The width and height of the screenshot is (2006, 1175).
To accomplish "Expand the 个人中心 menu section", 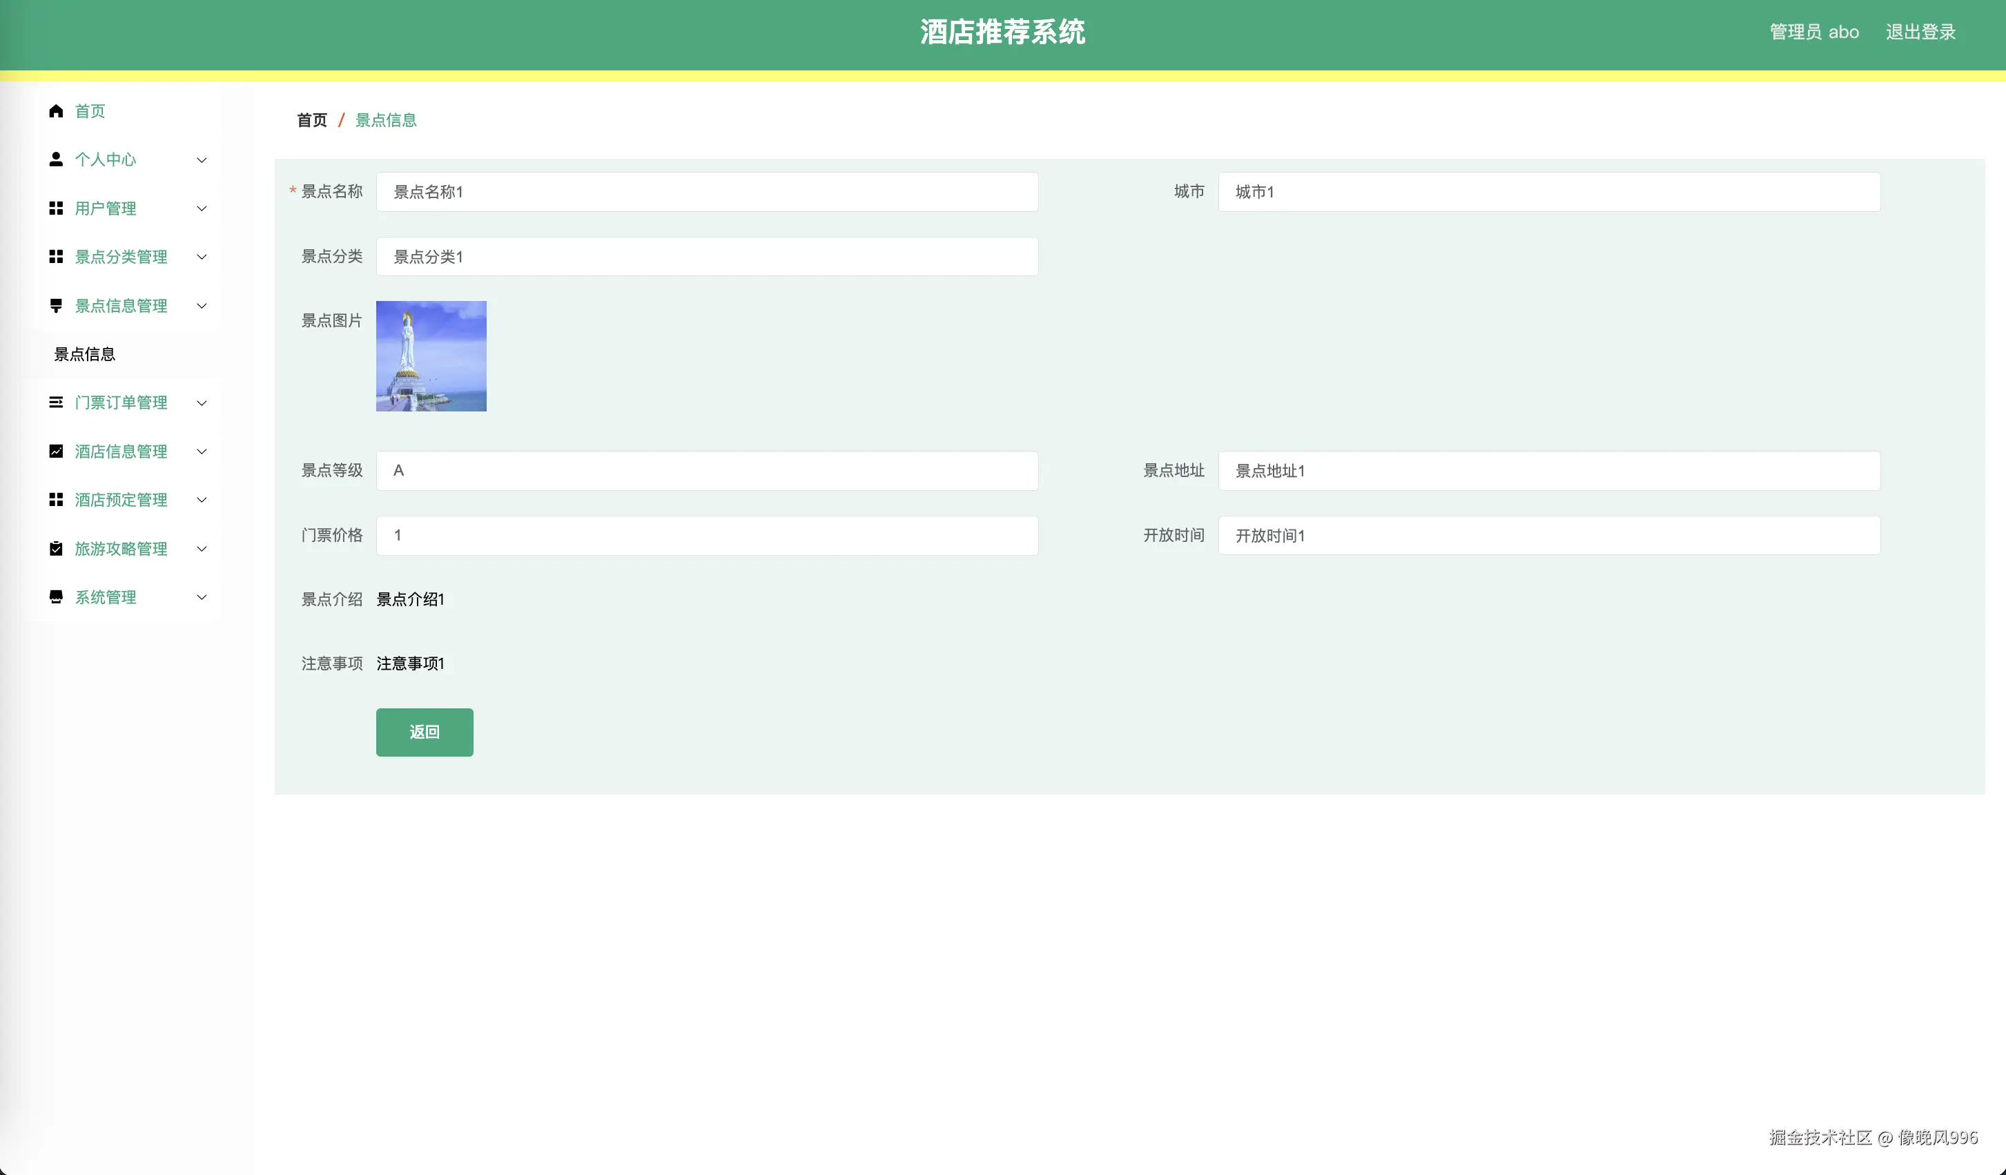I will tap(202, 160).
